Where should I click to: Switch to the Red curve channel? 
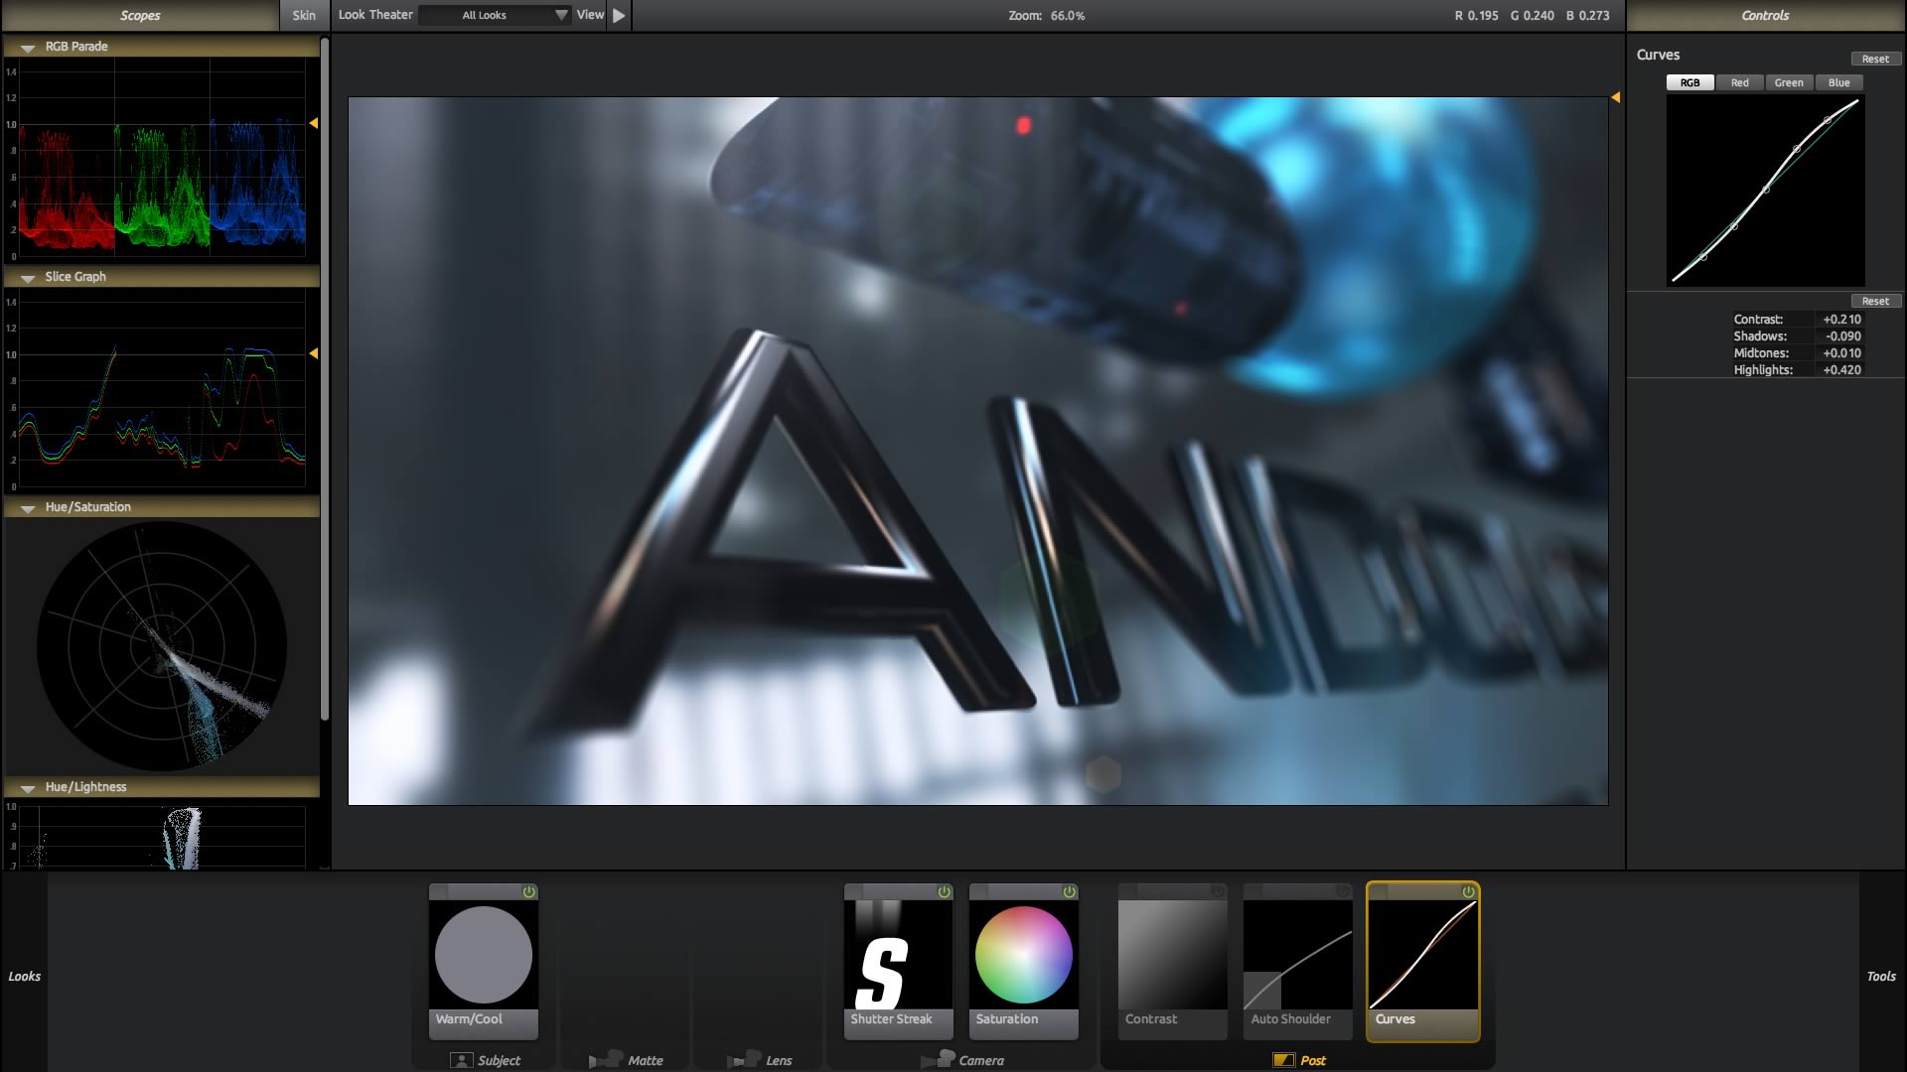click(1739, 82)
